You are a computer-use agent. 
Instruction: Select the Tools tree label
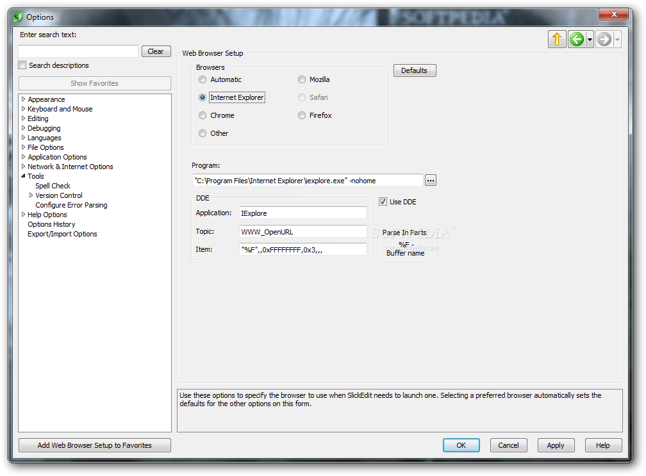pos(36,176)
